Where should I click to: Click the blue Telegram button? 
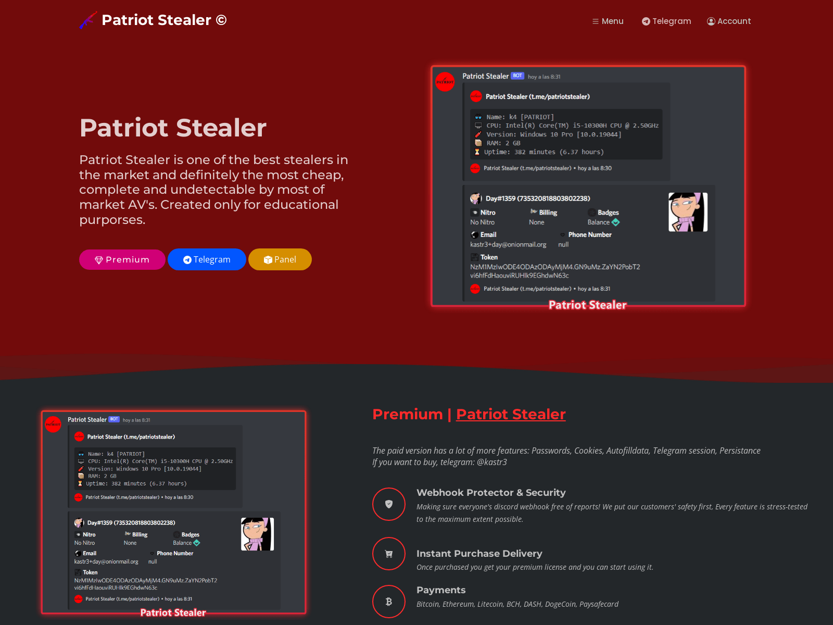(x=207, y=259)
